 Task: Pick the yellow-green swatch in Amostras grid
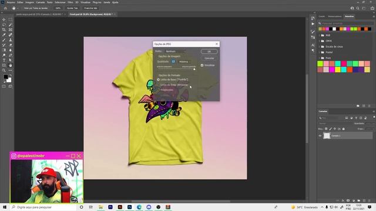[320, 63]
